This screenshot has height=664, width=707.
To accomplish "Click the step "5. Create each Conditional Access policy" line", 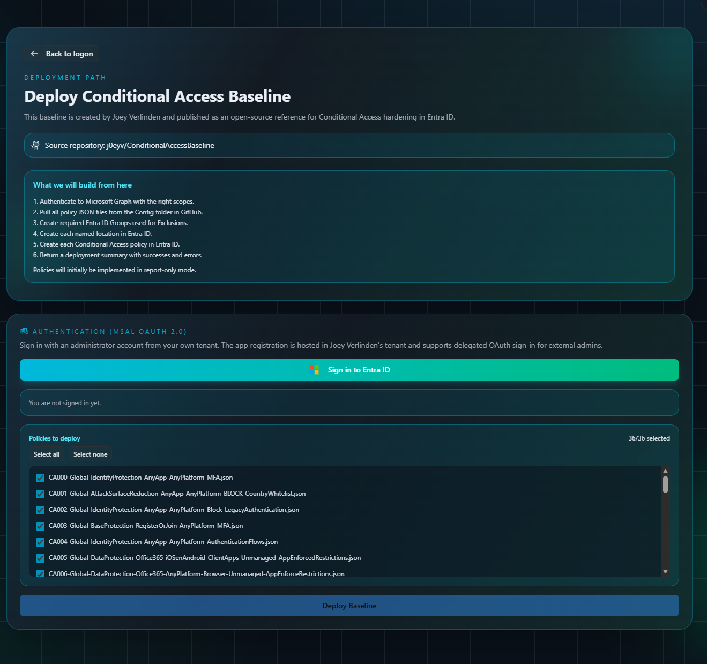I will click(107, 244).
